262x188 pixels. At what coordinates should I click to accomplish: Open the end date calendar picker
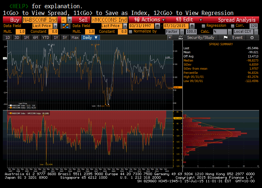[x=193, y=26]
